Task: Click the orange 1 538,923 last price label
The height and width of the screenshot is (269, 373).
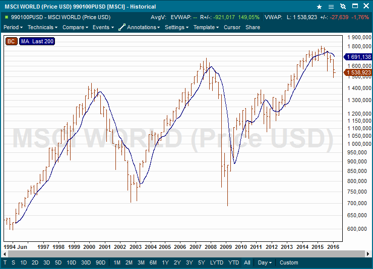Action: pos(358,72)
